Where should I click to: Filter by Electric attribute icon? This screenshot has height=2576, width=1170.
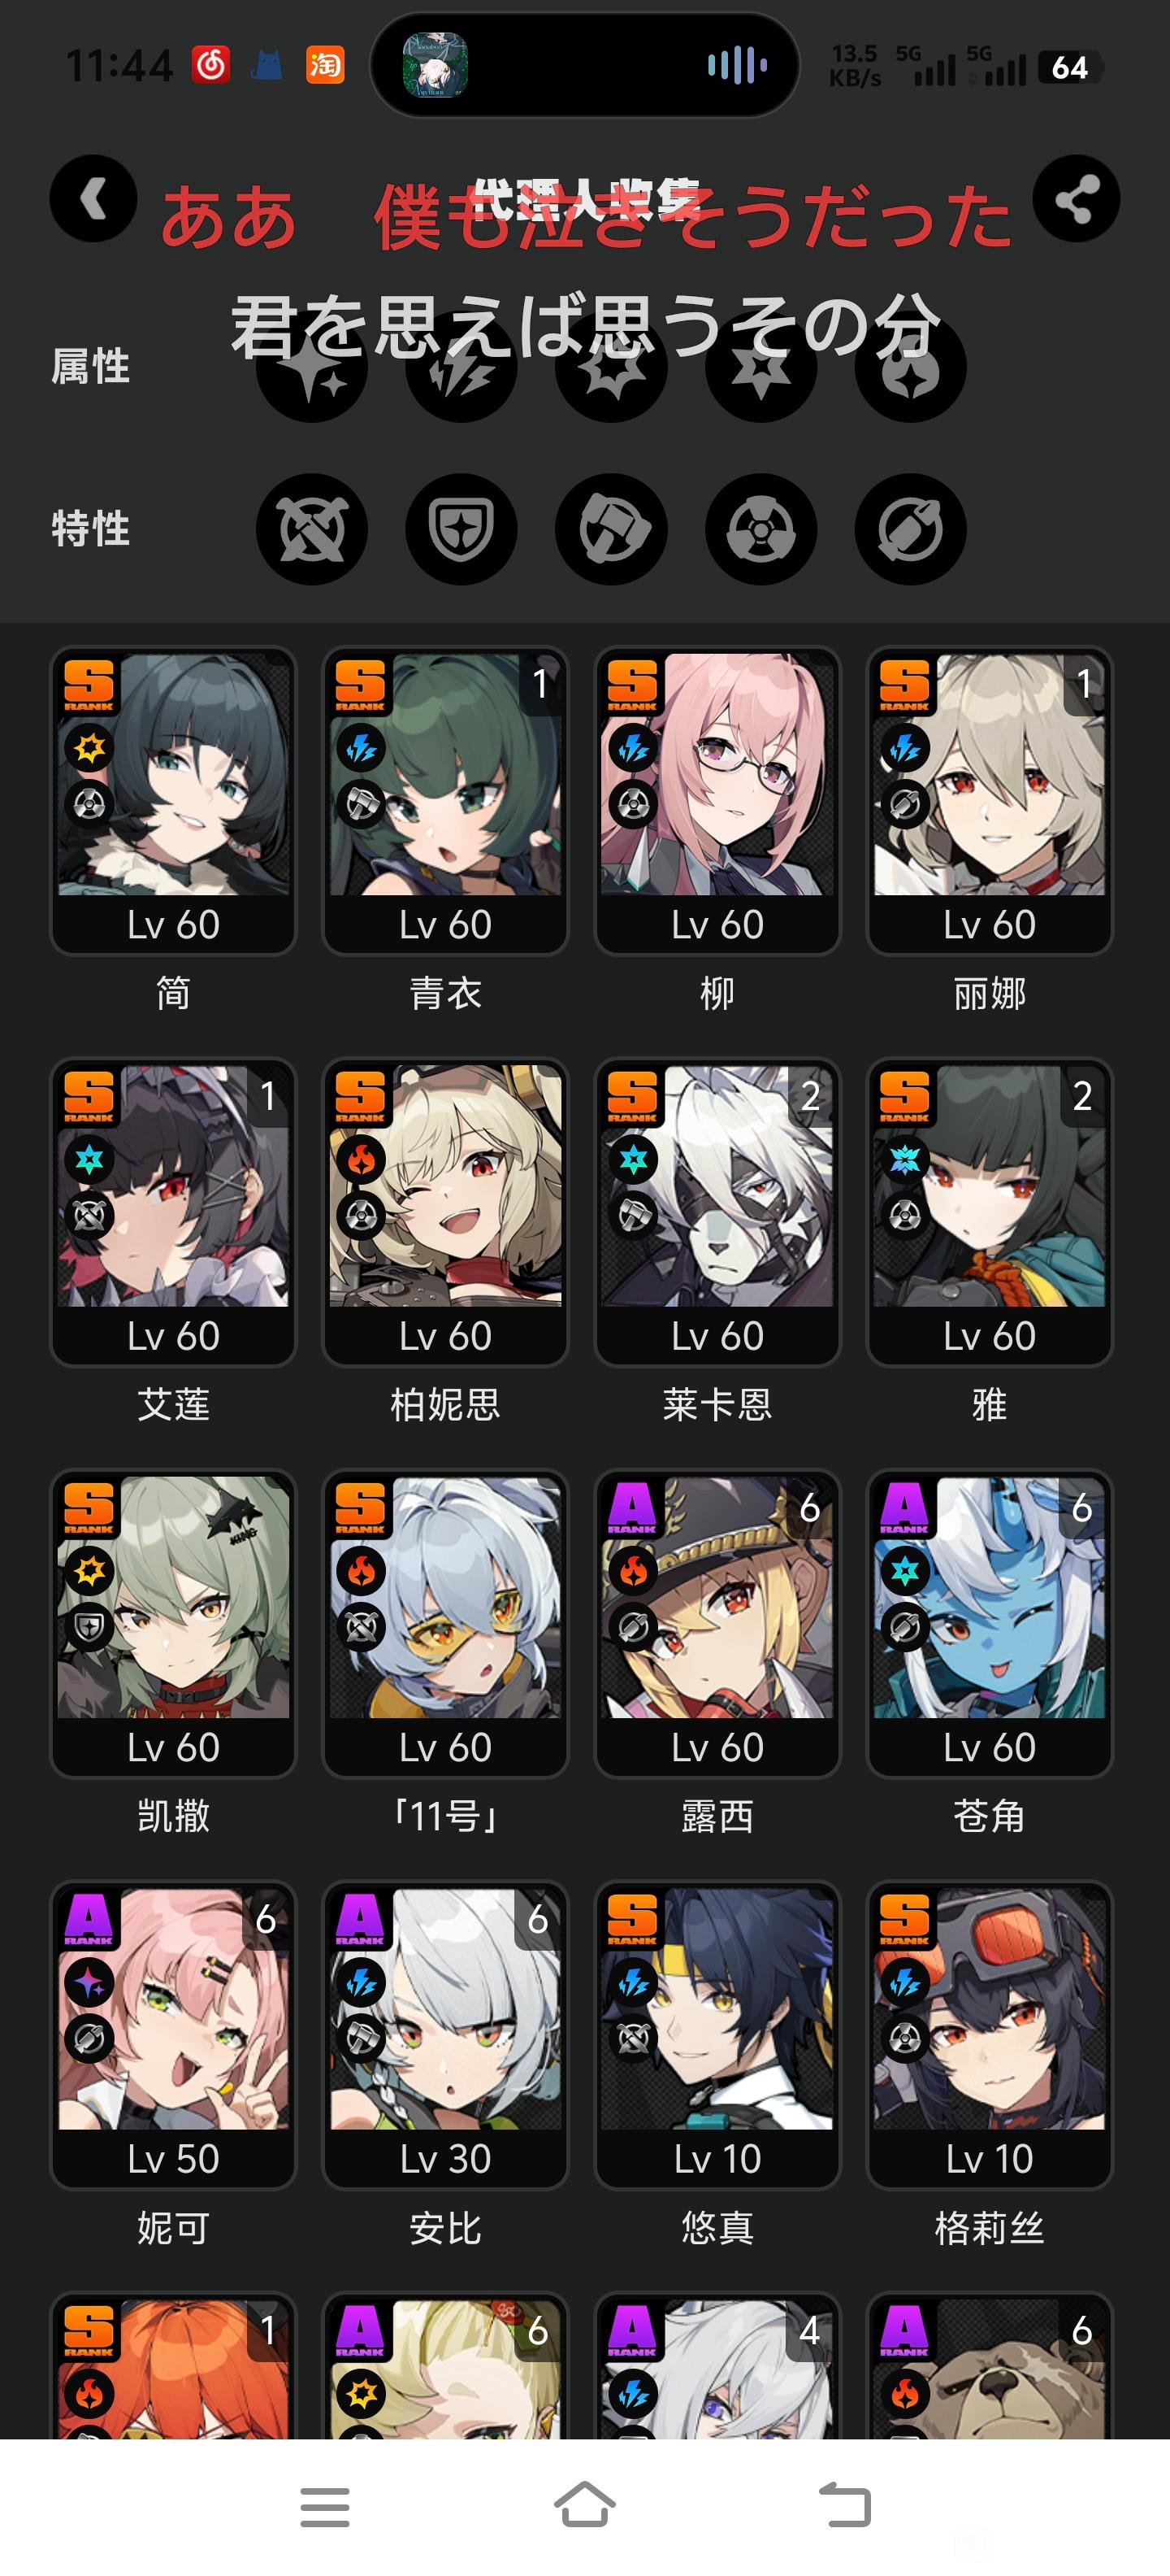461,367
